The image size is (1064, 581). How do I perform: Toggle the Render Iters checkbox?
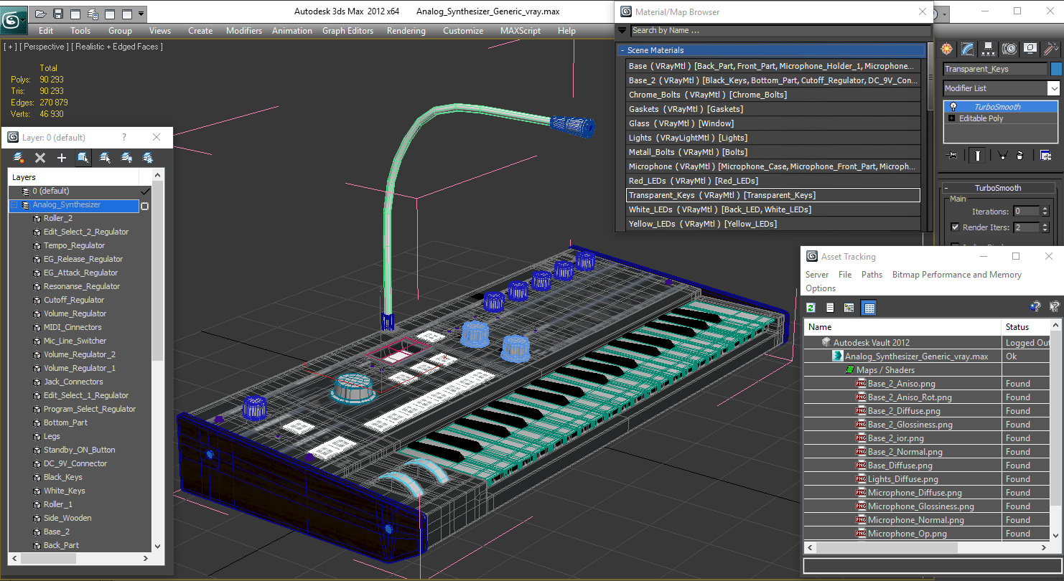[955, 227]
